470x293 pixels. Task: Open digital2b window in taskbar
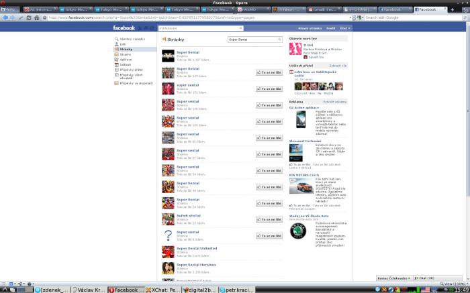click(x=199, y=290)
